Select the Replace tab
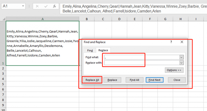The image size is (207, 111). coord(103,50)
